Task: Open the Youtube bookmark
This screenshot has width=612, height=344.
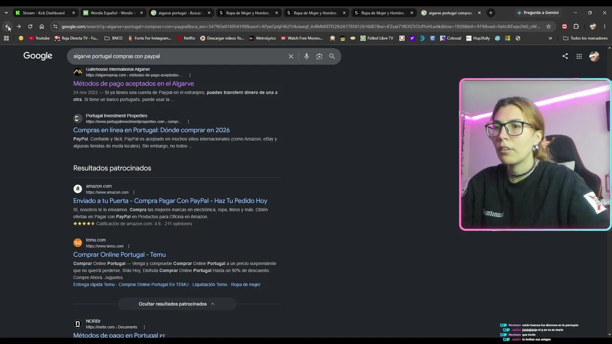Action: tap(39, 38)
